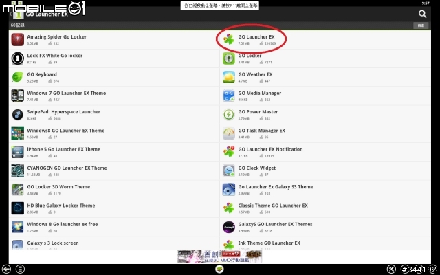Screen dimensions: 440x275
Task: Open the Amazing Spider Go Locker entry
Action: (114, 40)
